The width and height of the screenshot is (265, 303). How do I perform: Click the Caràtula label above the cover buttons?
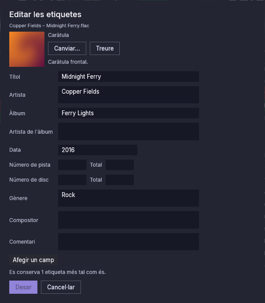59,35
